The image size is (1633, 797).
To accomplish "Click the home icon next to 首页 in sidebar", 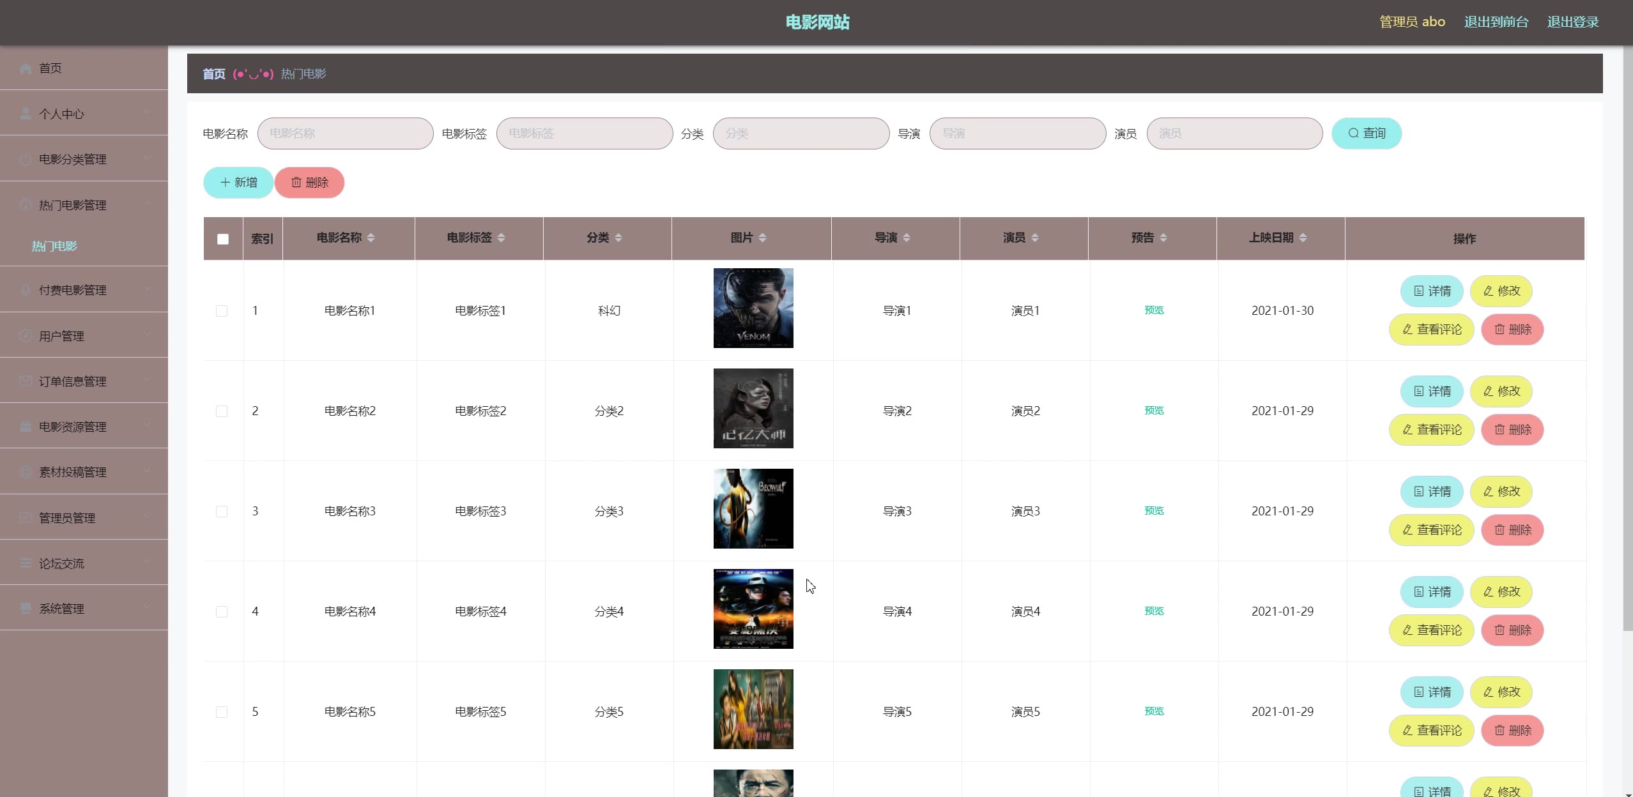I will click(x=26, y=68).
